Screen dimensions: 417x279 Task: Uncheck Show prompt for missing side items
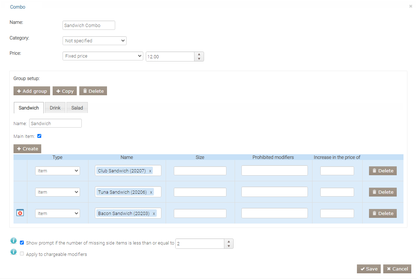pyautogui.click(x=22, y=243)
